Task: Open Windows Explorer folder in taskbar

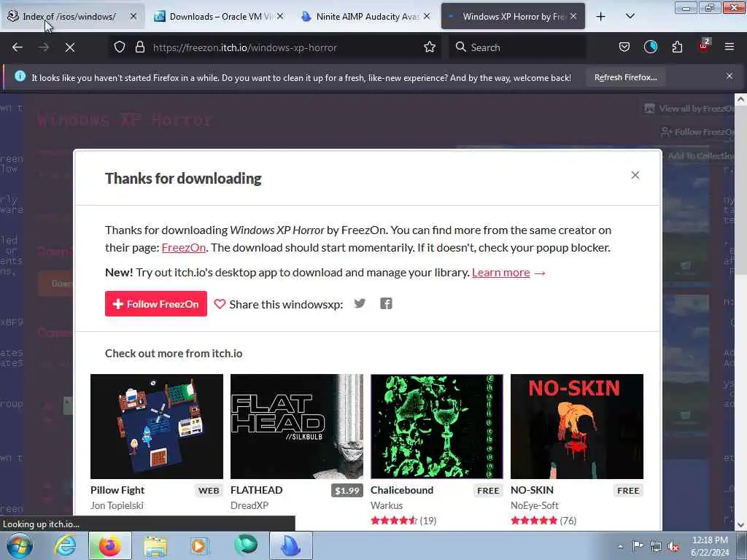Action: click(x=155, y=545)
